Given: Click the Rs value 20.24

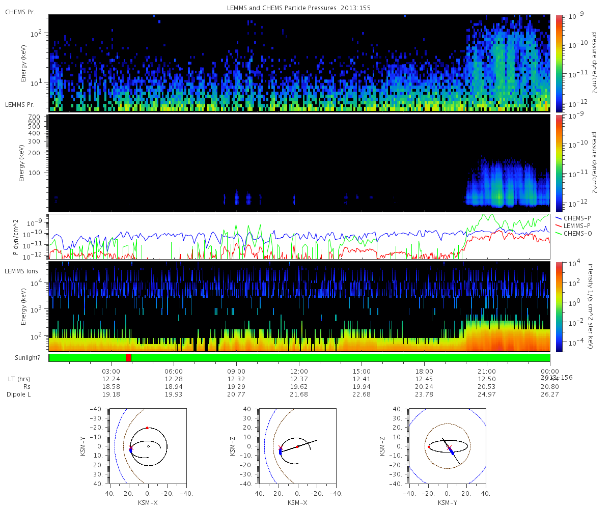Looking at the screenshot, I should (x=425, y=387).
